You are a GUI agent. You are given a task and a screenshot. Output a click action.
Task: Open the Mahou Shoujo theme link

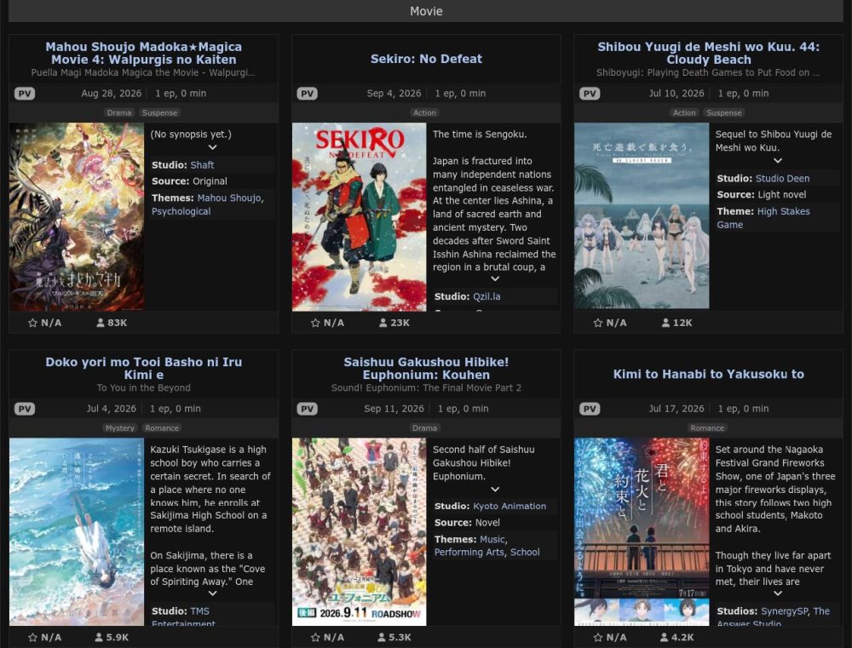tap(229, 198)
